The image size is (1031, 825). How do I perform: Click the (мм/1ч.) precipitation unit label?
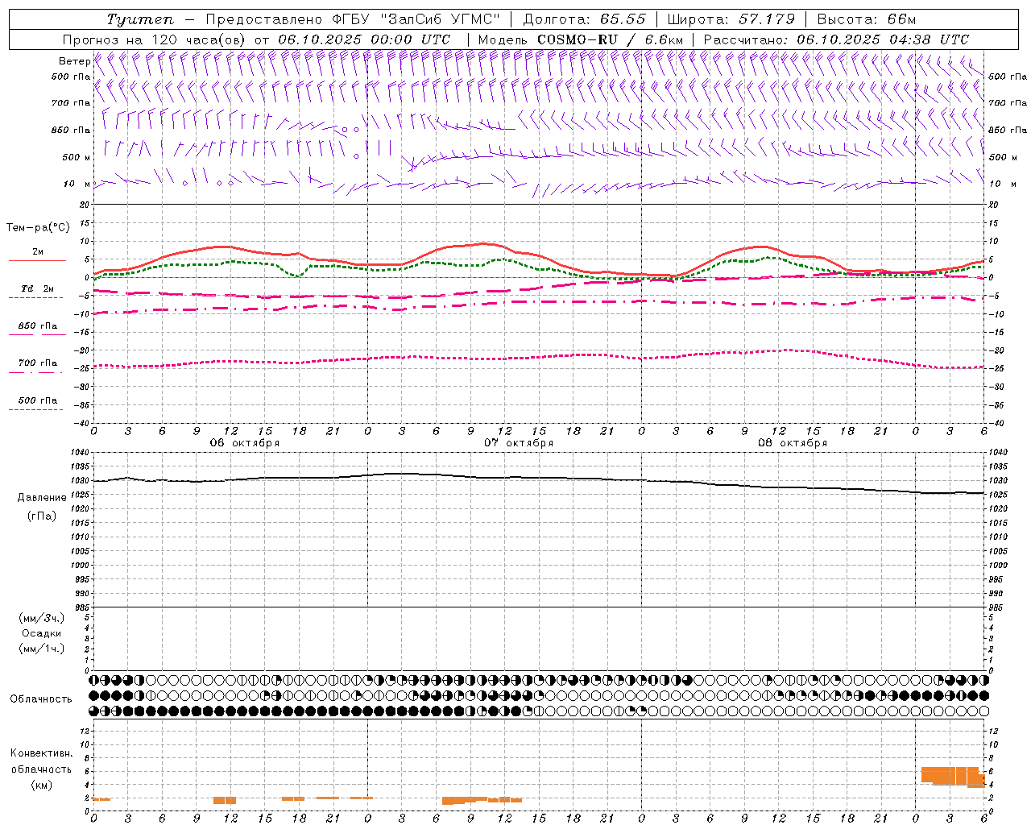pos(42,649)
